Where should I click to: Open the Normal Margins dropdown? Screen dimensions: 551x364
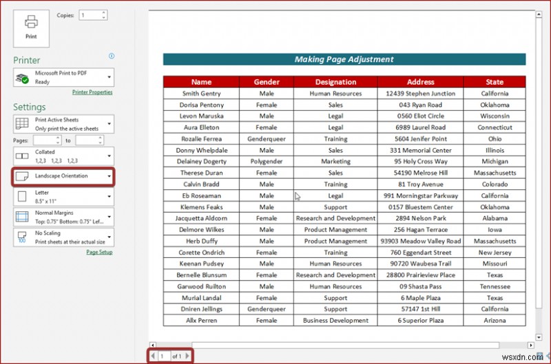63,217
